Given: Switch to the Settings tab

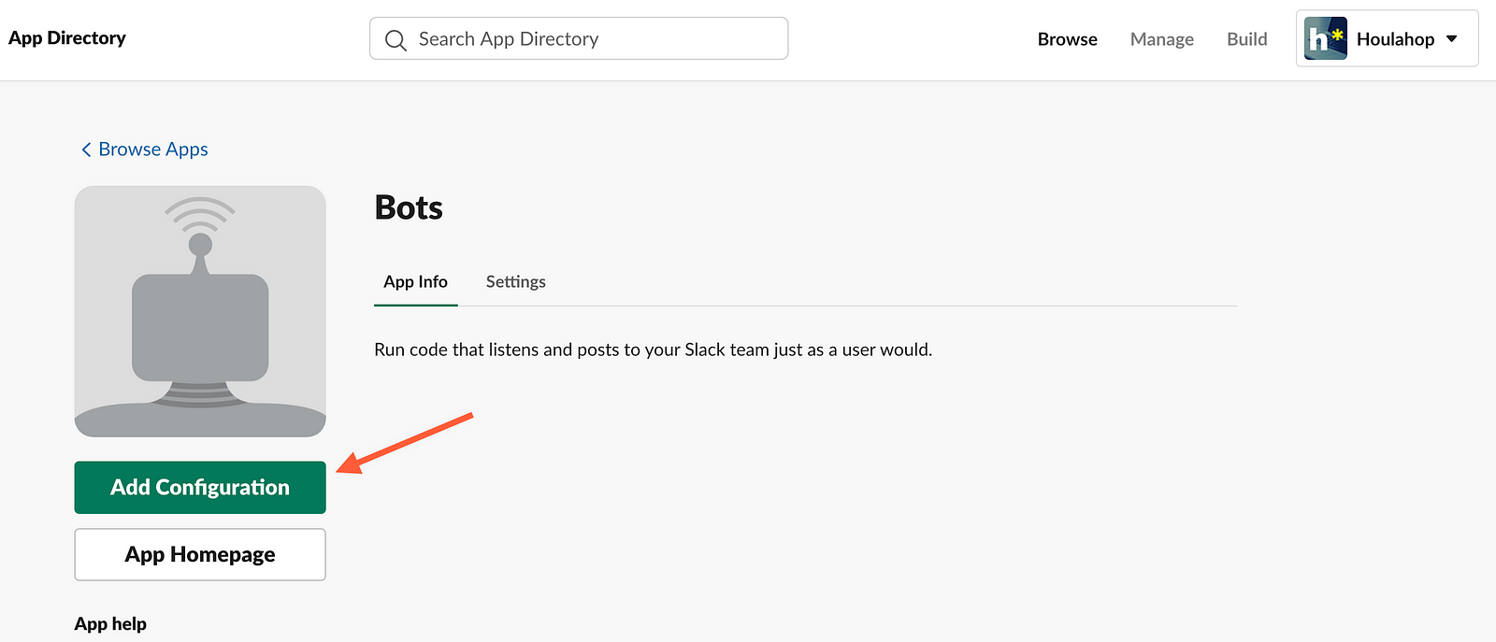Looking at the screenshot, I should click(515, 281).
